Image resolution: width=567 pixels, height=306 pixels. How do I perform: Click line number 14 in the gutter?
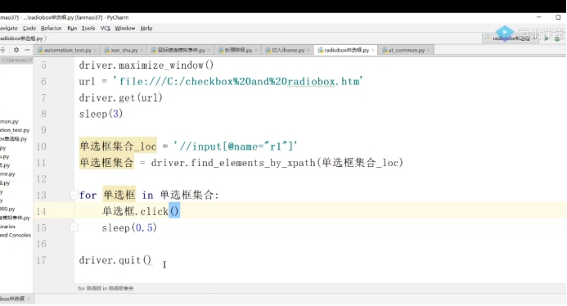(x=41, y=211)
